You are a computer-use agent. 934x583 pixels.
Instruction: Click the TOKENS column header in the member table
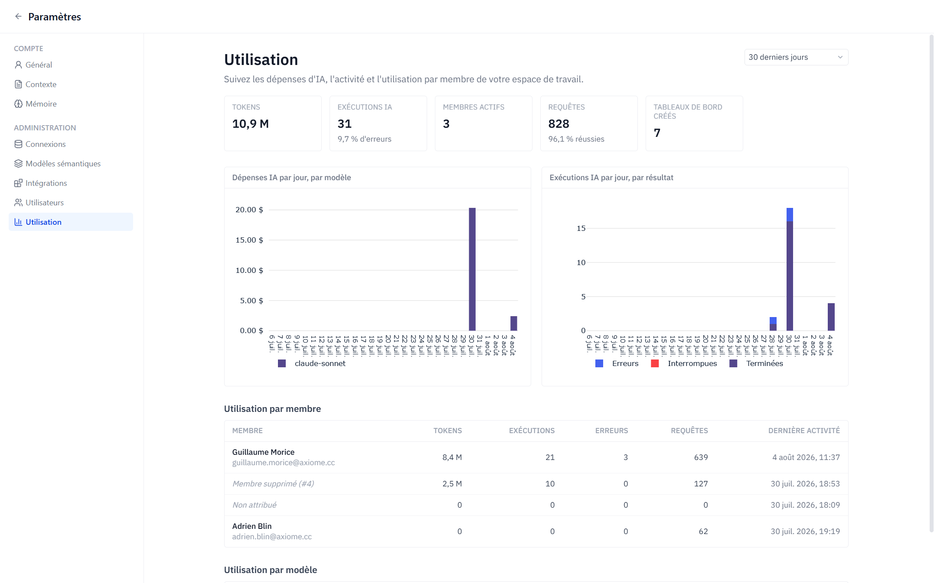coord(447,431)
